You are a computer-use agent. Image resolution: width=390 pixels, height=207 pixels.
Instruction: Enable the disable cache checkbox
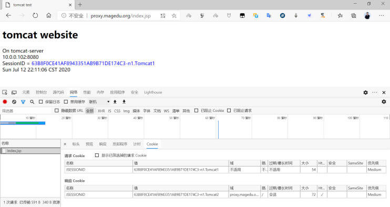[66, 101]
